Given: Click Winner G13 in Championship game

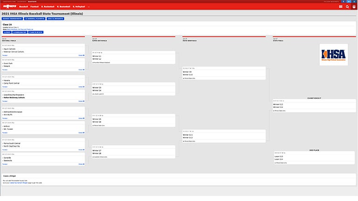Looking at the screenshot, I should (x=278, y=104).
